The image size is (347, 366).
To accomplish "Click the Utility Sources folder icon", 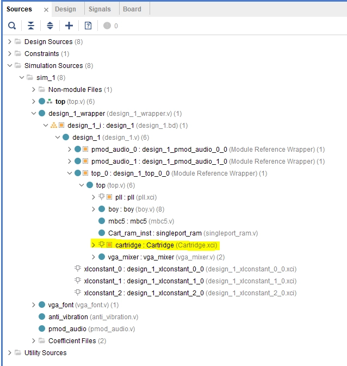I will tap(18, 352).
